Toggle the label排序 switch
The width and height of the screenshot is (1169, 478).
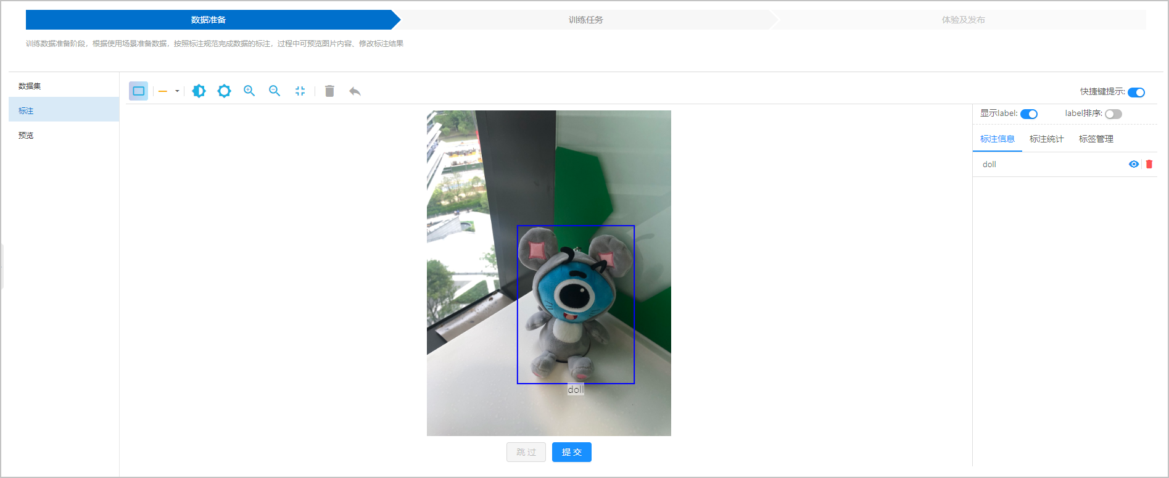[1113, 114]
